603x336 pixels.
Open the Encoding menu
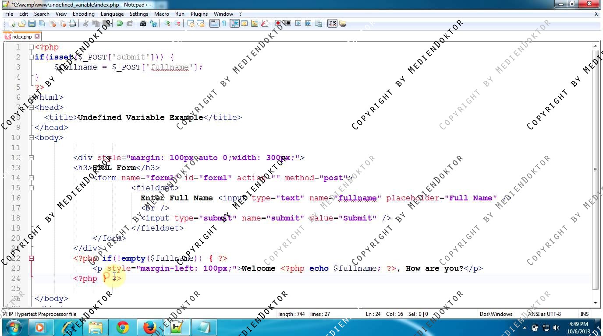[83, 14]
